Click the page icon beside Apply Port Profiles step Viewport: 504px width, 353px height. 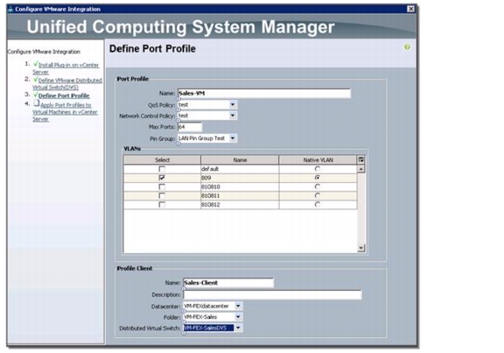(37, 103)
